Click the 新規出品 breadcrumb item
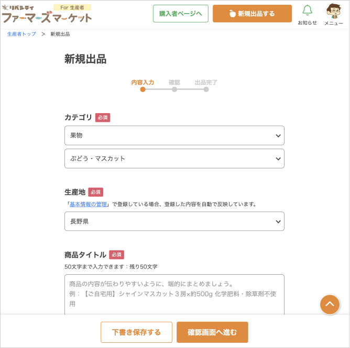350x348 pixels. tap(60, 34)
